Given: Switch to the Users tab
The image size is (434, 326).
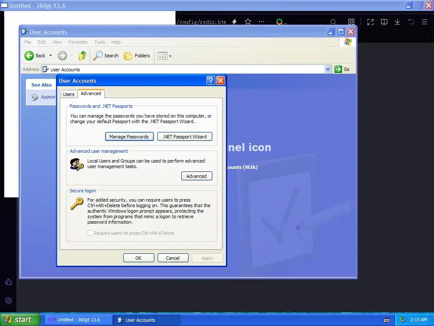Looking at the screenshot, I should (x=69, y=94).
